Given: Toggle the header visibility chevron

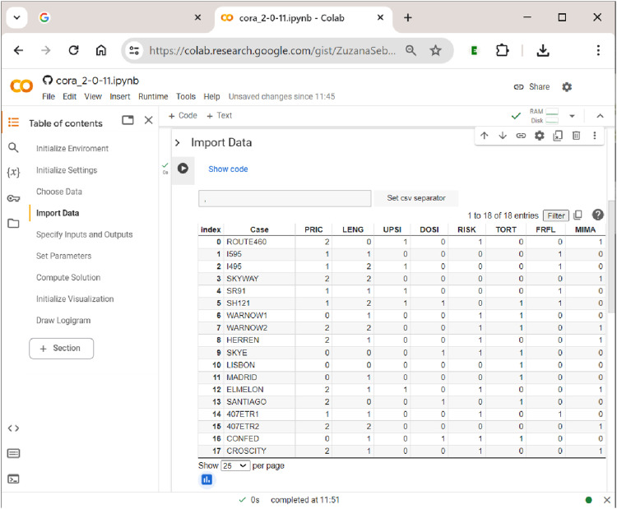Looking at the screenshot, I should pyautogui.click(x=600, y=116).
